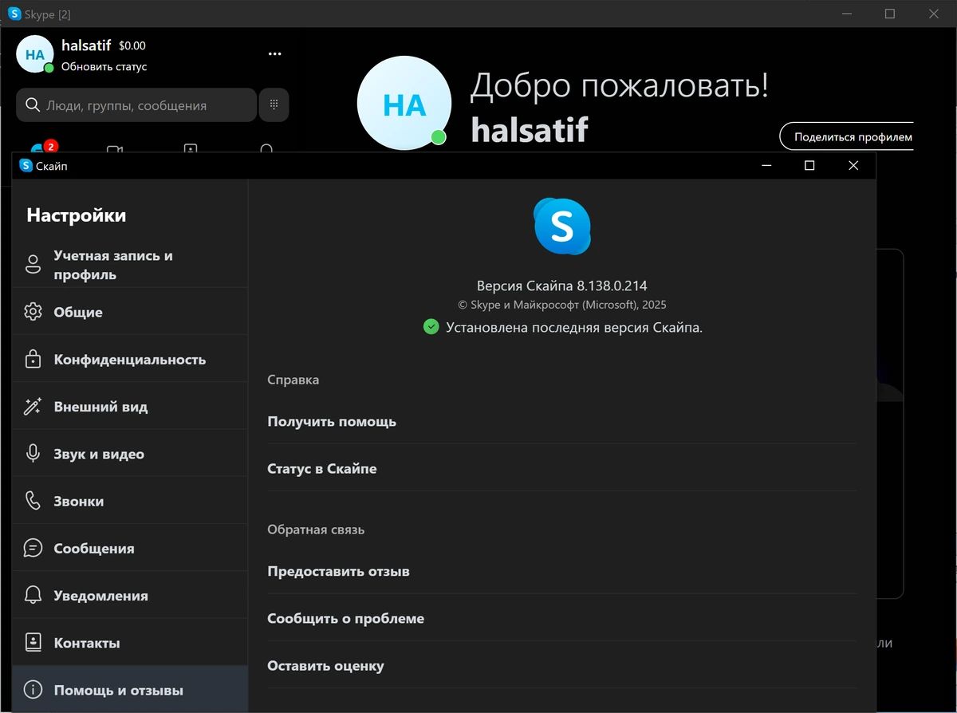Click the 'Получить помощь' link
The image size is (957, 713).
(x=561, y=421)
